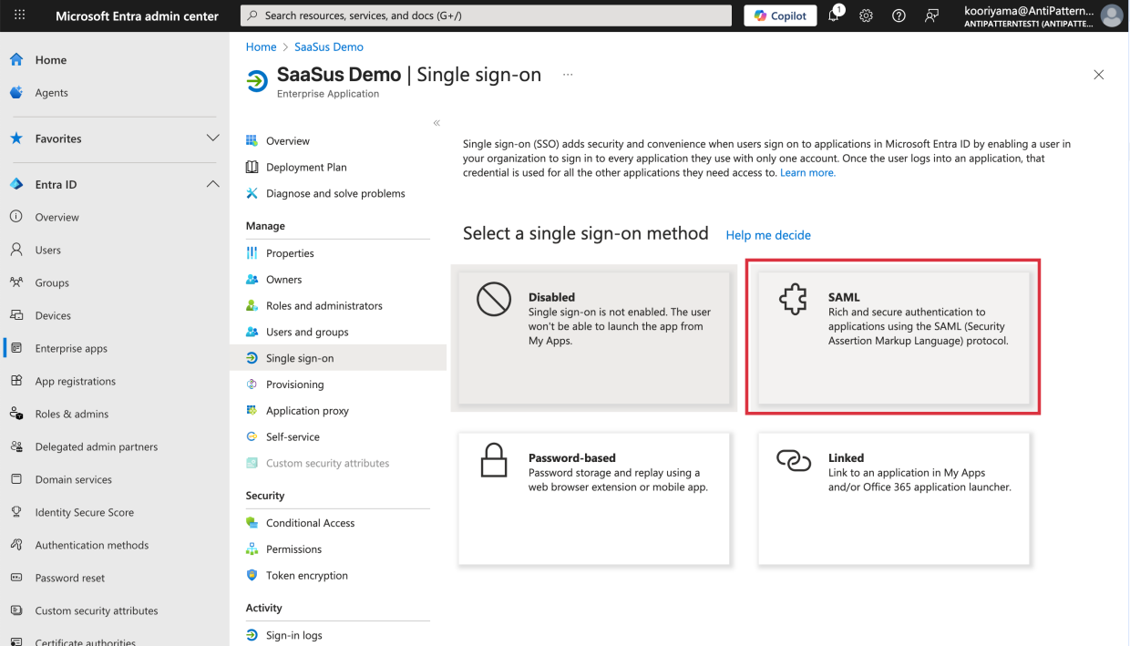Screen dimensions: 1130x646
Task: Open the Permissions icon
Action: (x=252, y=549)
